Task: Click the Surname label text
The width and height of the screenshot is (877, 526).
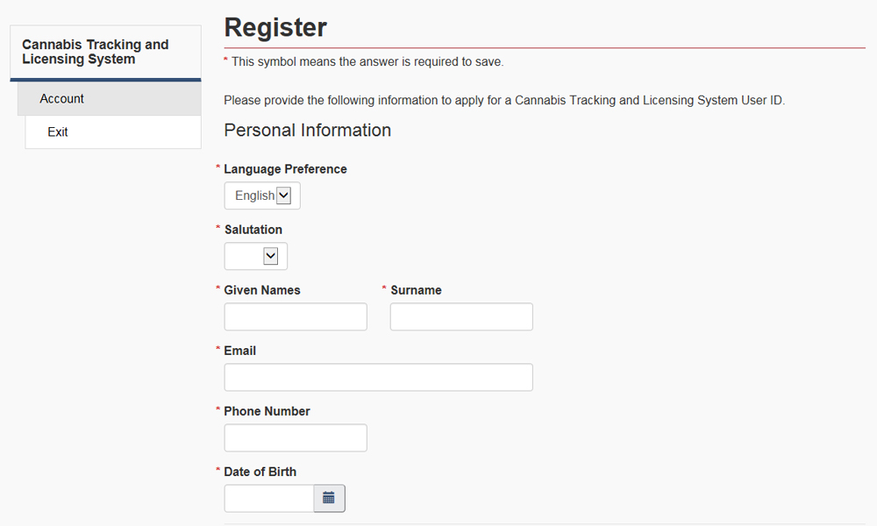Action: (x=416, y=290)
